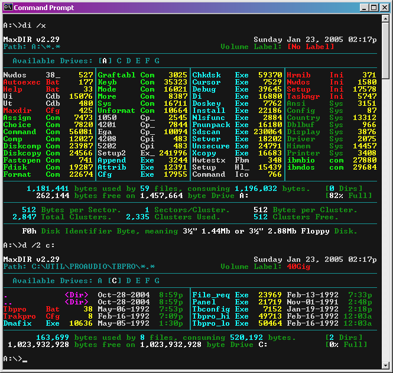Close the Command Prompt window
Image resolution: width=393 pixels, height=373 pixels.
coord(385,8)
